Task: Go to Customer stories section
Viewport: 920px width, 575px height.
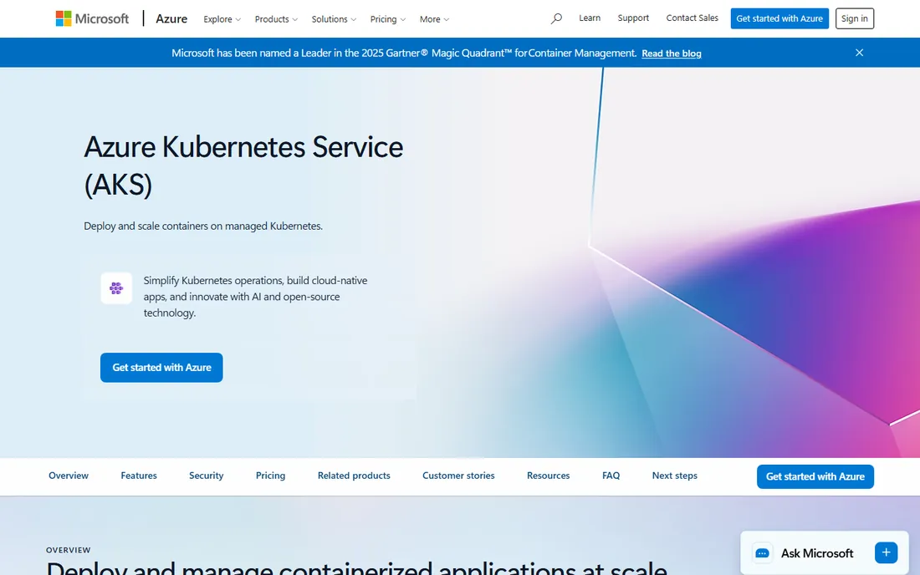Action: pos(458,476)
